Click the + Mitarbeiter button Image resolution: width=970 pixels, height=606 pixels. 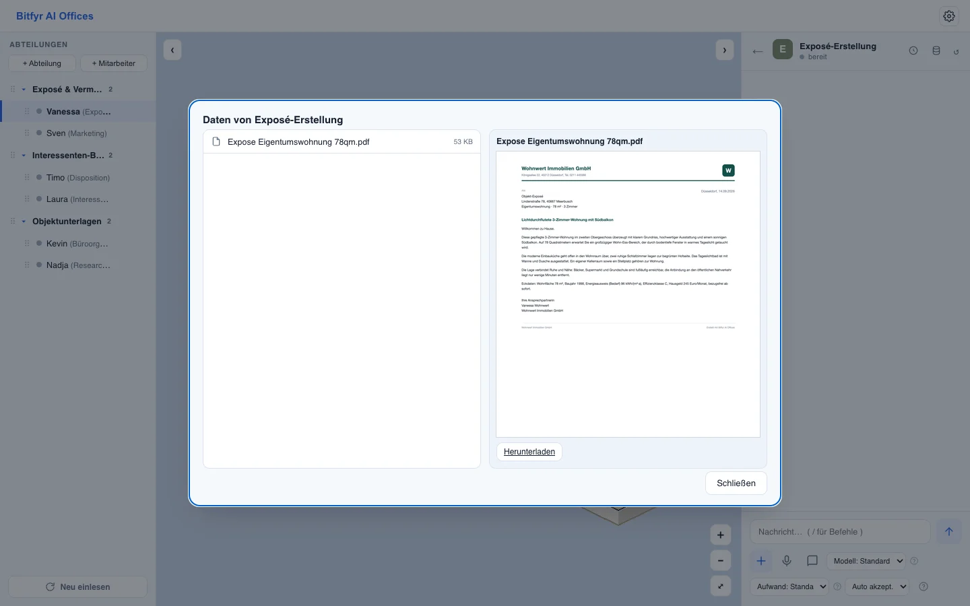point(114,63)
